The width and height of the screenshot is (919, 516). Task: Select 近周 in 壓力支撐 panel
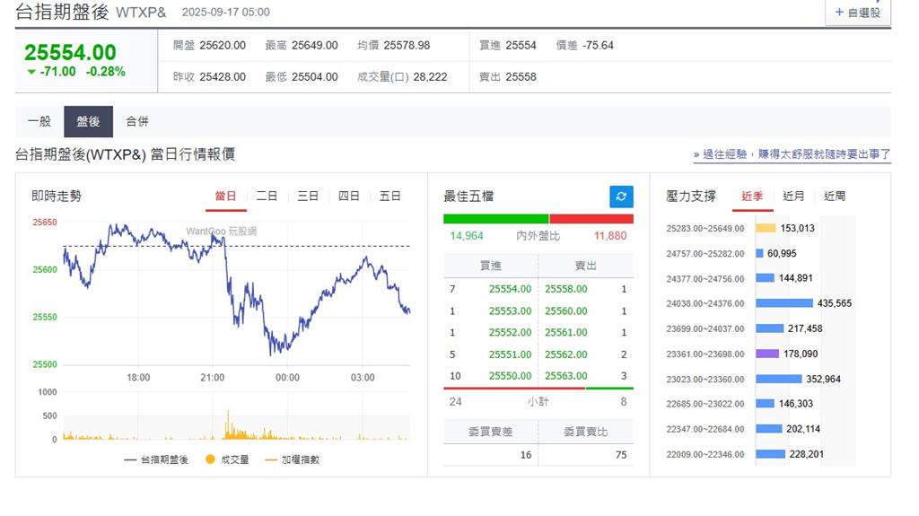coord(835,197)
